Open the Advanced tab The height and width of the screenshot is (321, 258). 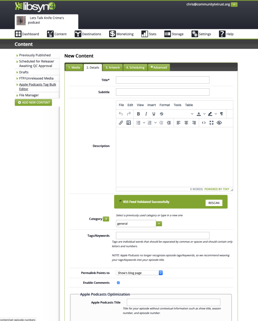coord(159,68)
